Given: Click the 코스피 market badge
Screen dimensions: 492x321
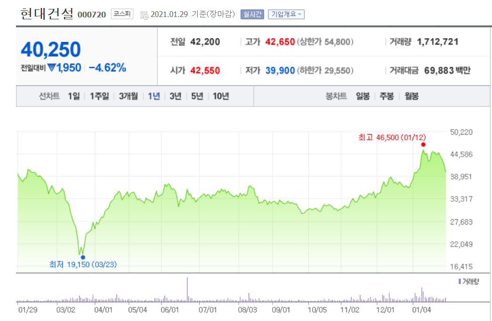Looking at the screenshot, I should tap(122, 14).
